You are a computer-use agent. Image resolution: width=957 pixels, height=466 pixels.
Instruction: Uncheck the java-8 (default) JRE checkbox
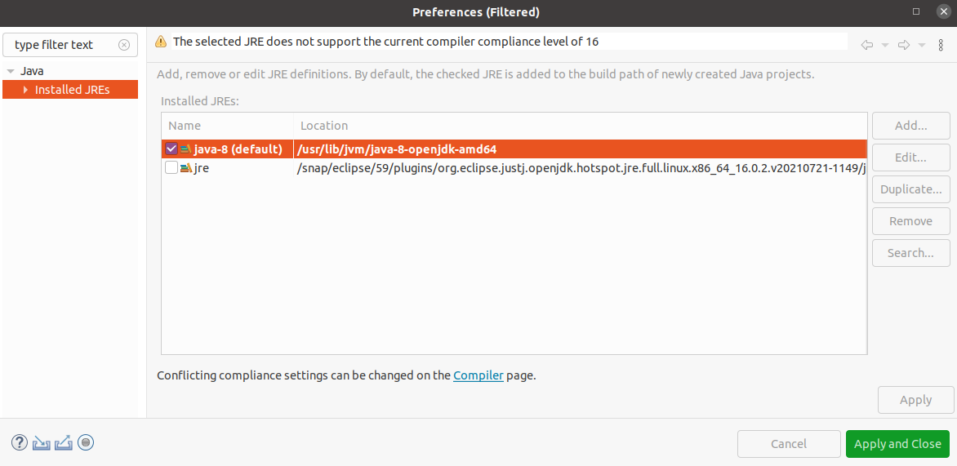pos(171,149)
